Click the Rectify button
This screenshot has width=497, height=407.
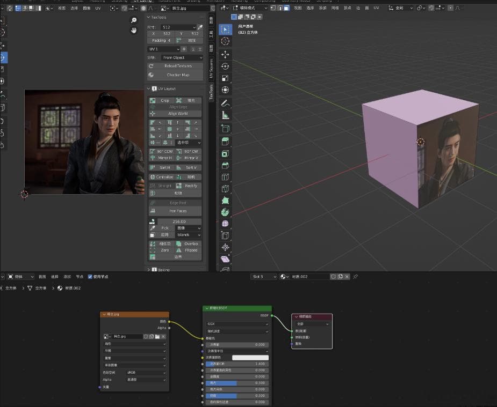click(x=188, y=186)
